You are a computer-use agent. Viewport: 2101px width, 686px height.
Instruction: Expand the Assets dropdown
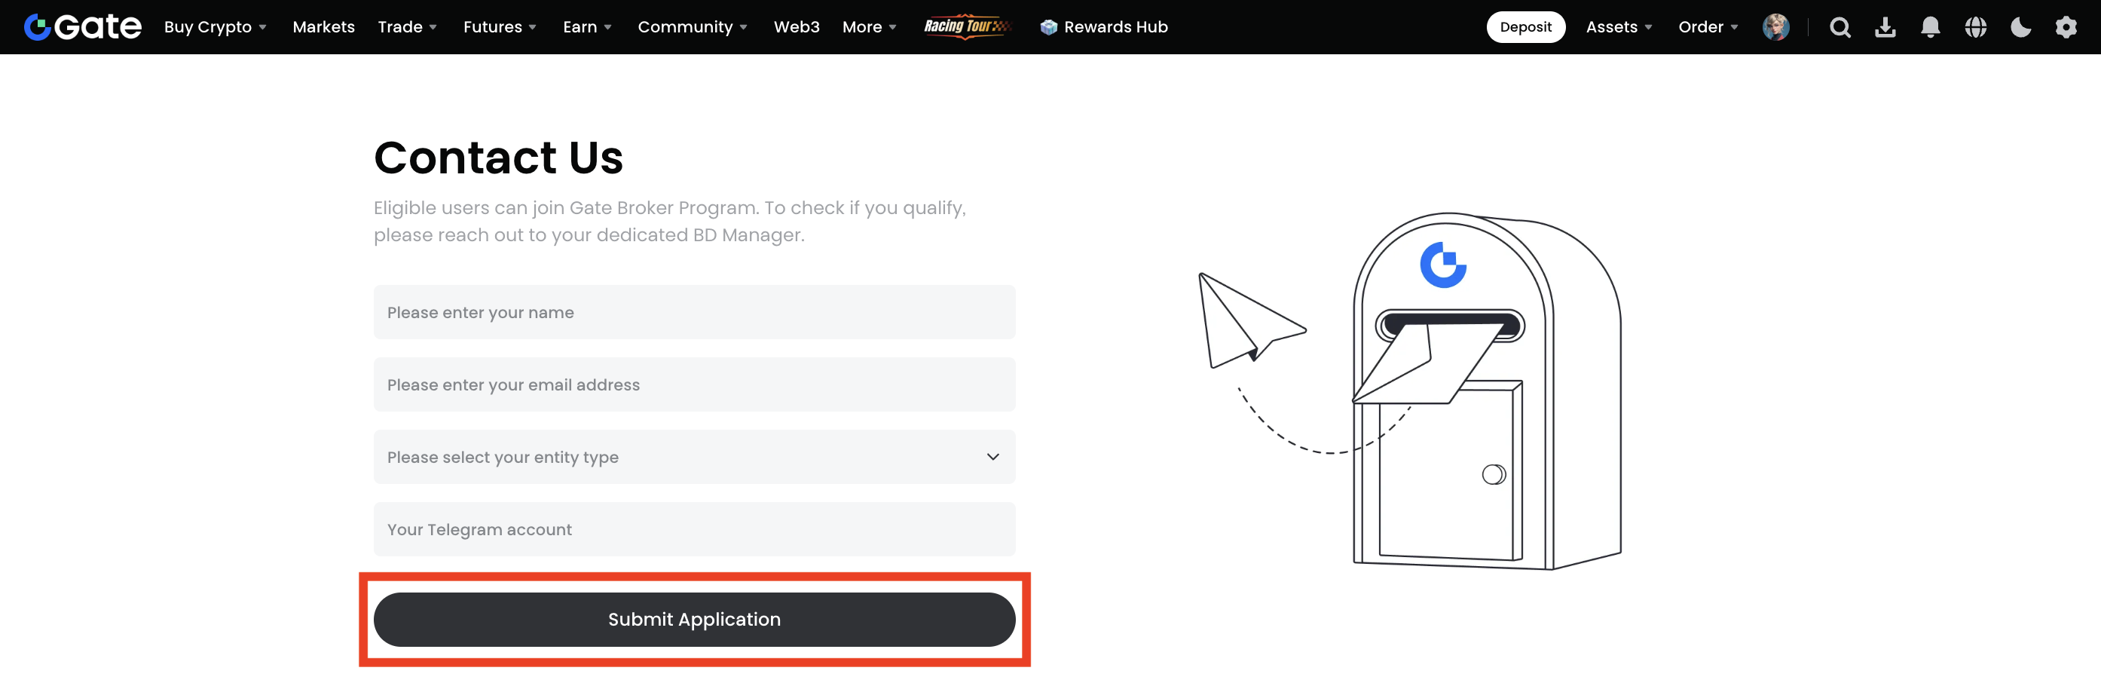[x=1618, y=27]
